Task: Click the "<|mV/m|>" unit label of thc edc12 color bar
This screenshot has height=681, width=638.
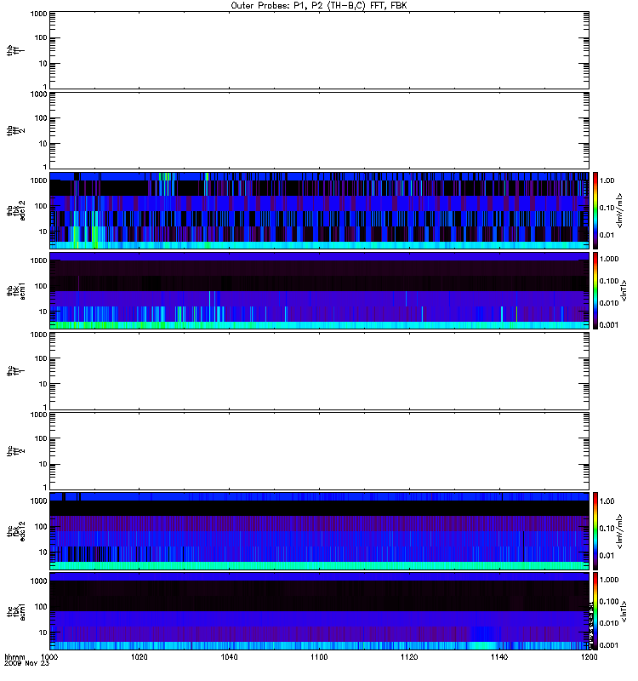Action: coord(620,531)
